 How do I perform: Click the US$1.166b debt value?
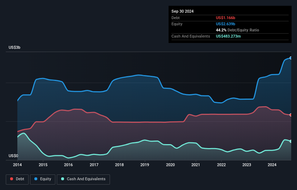pyautogui.click(x=225, y=18)
